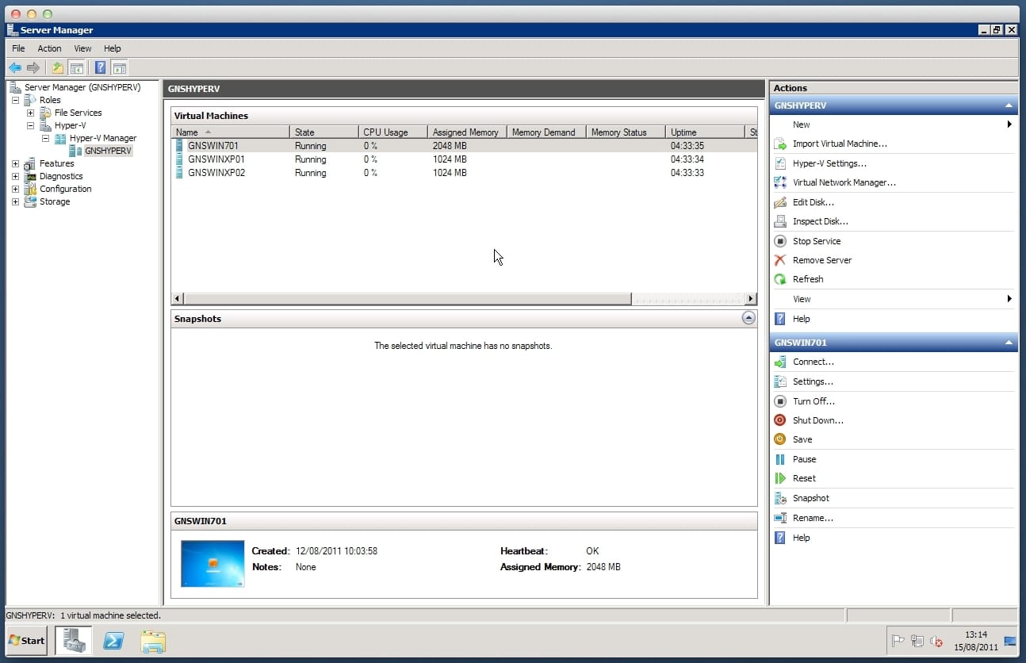Click the Back arrow toolbar icon

(14, 68)
